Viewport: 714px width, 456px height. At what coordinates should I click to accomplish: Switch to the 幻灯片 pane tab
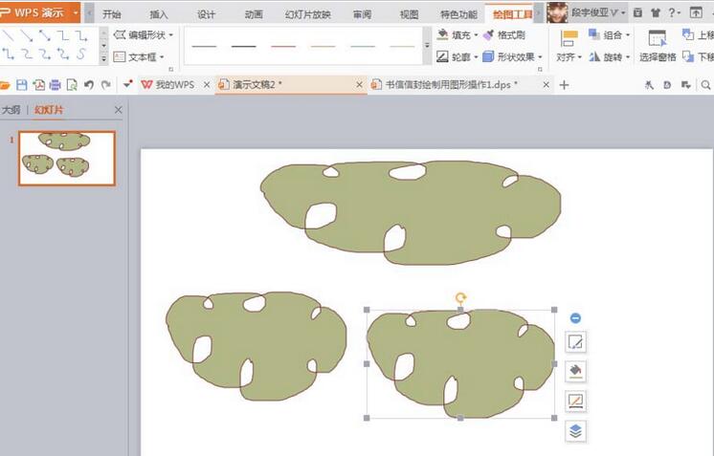[49, 110]
